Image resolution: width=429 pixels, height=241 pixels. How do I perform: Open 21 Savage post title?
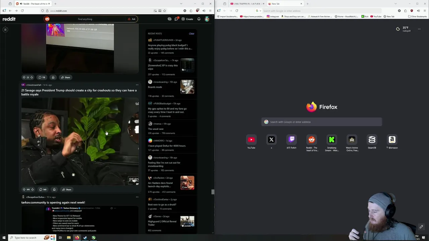[79, 92]
